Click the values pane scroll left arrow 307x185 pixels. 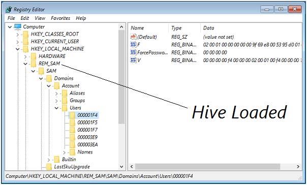(x=132, y=167)
